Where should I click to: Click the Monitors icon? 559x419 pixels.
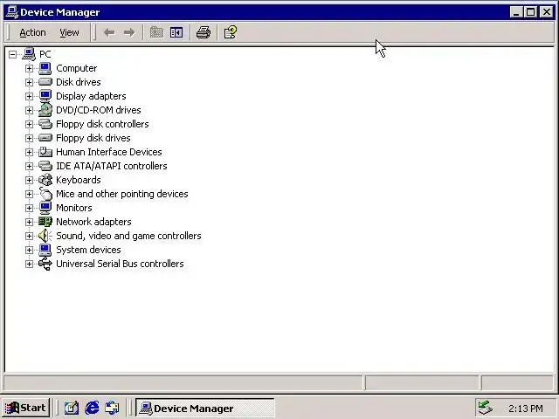click(45, 208)
